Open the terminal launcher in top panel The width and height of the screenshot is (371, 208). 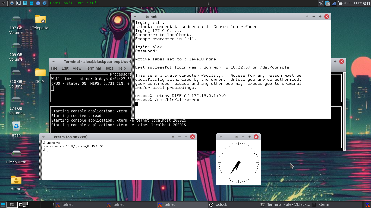tap(18, 3)
